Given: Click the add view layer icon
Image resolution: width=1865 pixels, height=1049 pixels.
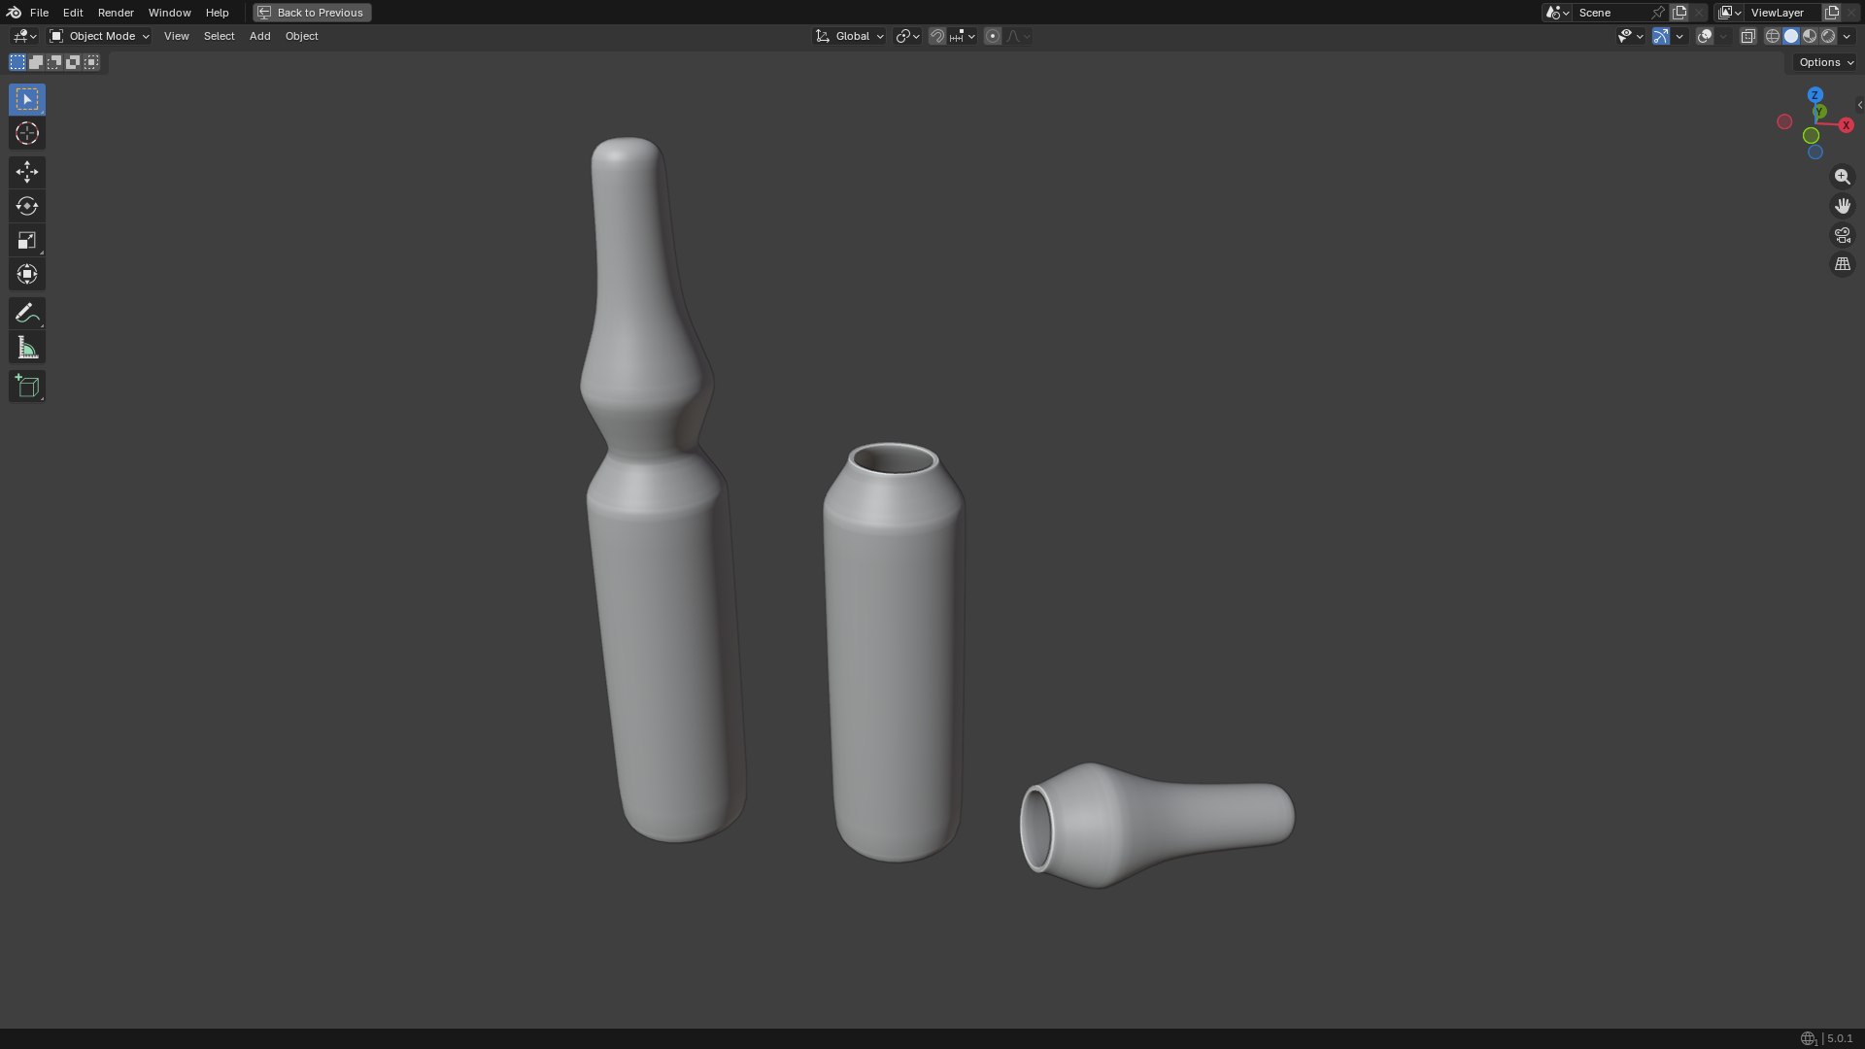Looking at the screenshot, I should coord(1832,13).
